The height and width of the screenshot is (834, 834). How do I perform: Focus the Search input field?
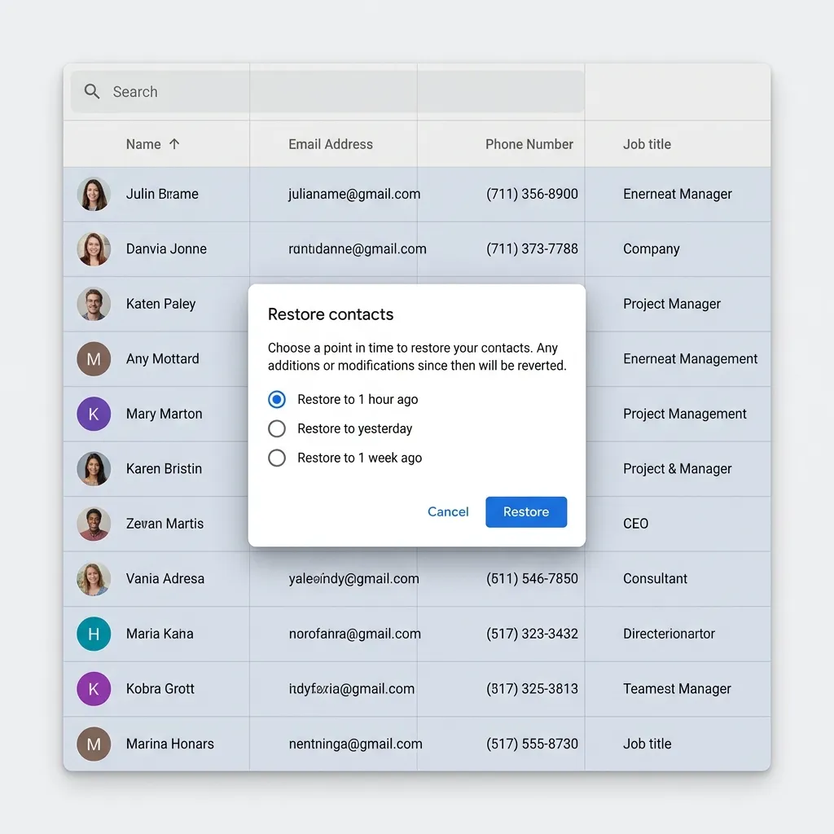[x=327, y=91]
